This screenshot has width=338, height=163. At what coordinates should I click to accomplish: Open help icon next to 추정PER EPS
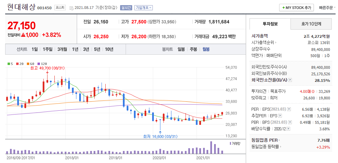pyautogui.click(x=280, y=116)
